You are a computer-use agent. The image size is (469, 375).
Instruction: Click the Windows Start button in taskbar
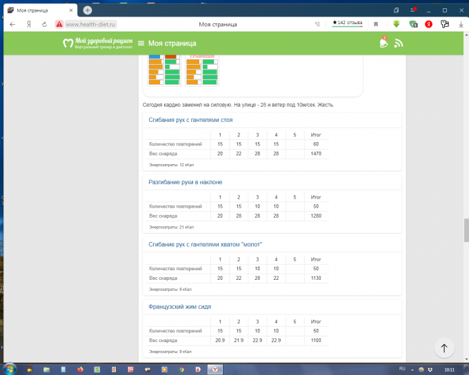coord(10,369)
